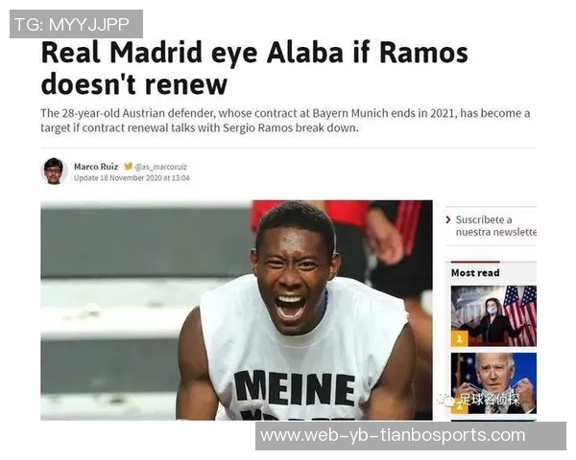Click the Marco Ruiz author name

(x=96, y=167)
